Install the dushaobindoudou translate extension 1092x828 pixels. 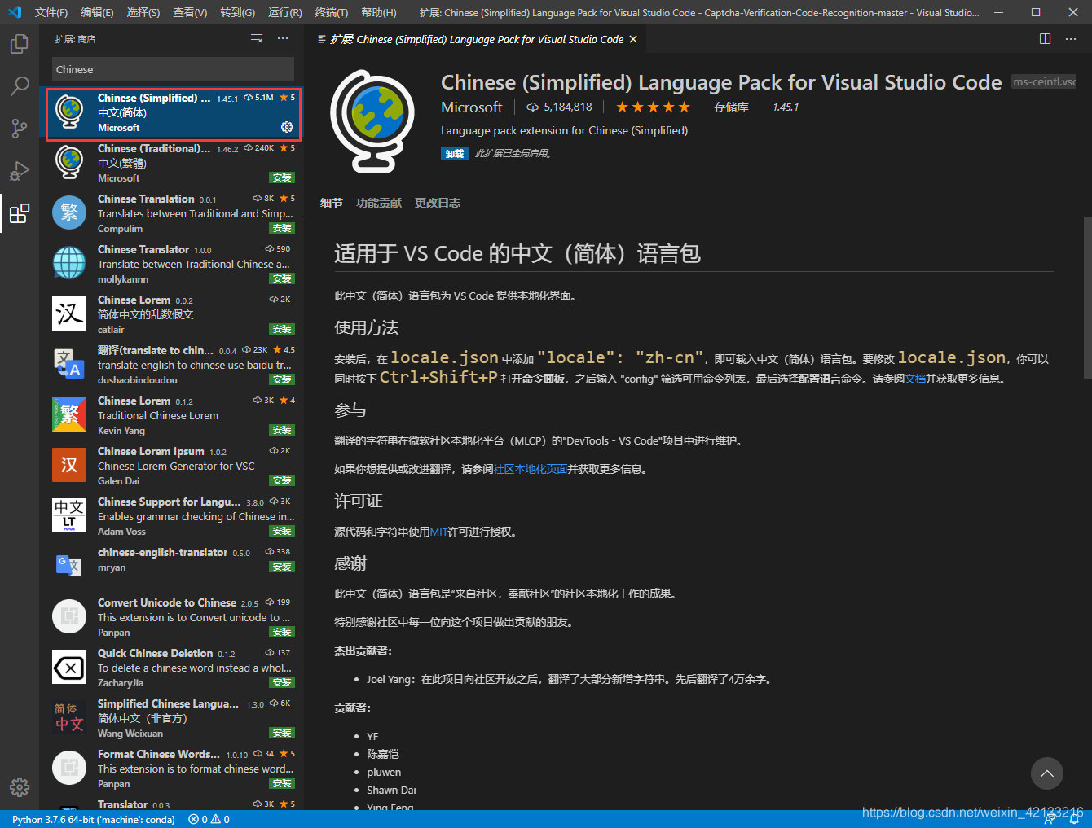click(282, 379)
